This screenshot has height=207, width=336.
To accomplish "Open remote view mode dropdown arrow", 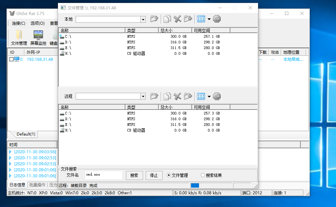I will click(x=209, y=96).
